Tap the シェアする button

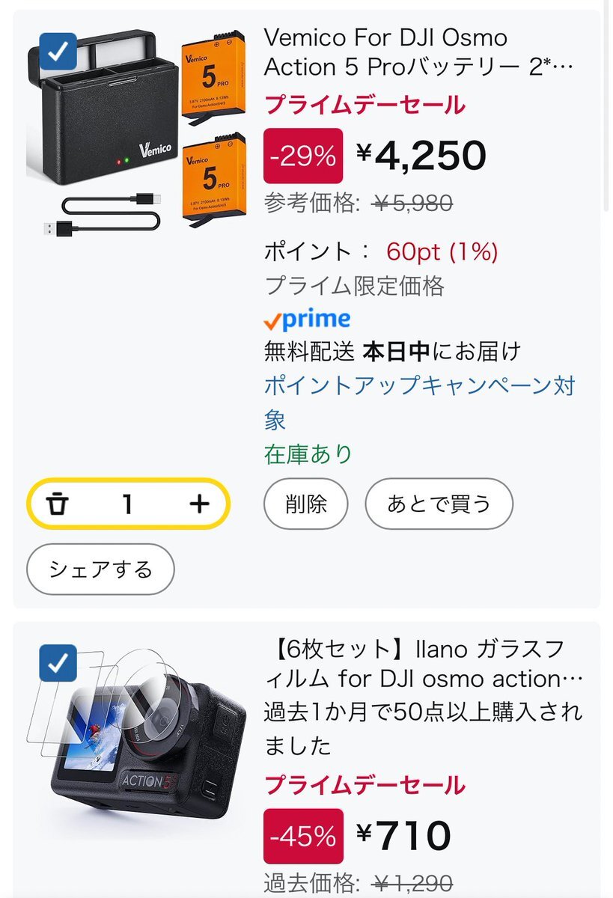tap(100, 569)
